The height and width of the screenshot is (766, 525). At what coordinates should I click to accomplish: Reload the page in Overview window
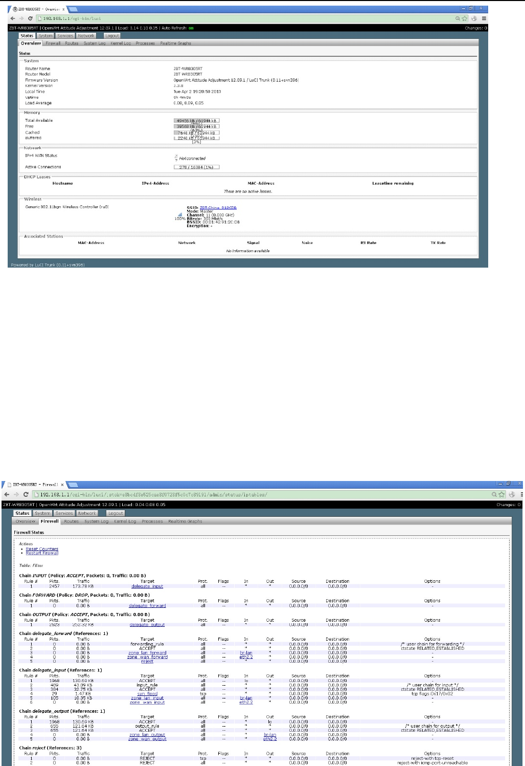tap(30, 18)
